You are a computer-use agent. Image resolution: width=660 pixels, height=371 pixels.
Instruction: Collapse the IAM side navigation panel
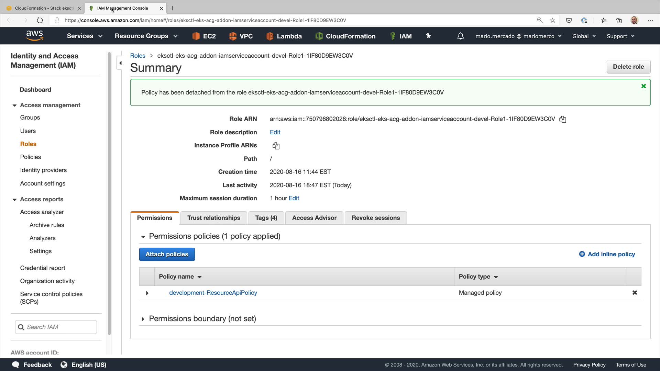point(120,63)
